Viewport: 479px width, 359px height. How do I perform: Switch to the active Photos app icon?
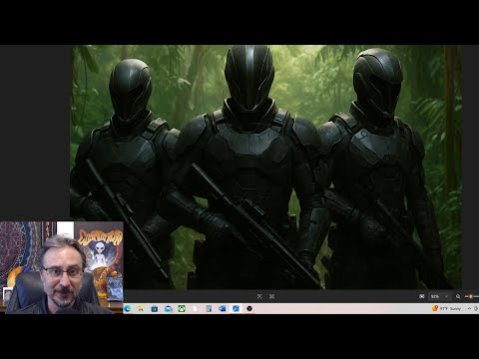point(236,309)
